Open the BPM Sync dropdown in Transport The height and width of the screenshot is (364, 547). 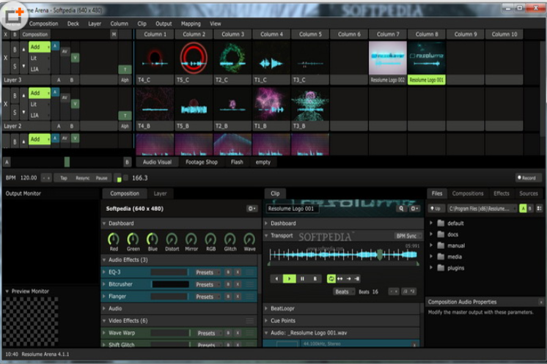coord(408,236)
